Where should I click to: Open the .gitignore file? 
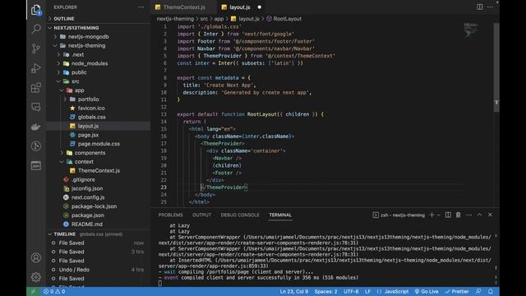[x=83, y=179]
